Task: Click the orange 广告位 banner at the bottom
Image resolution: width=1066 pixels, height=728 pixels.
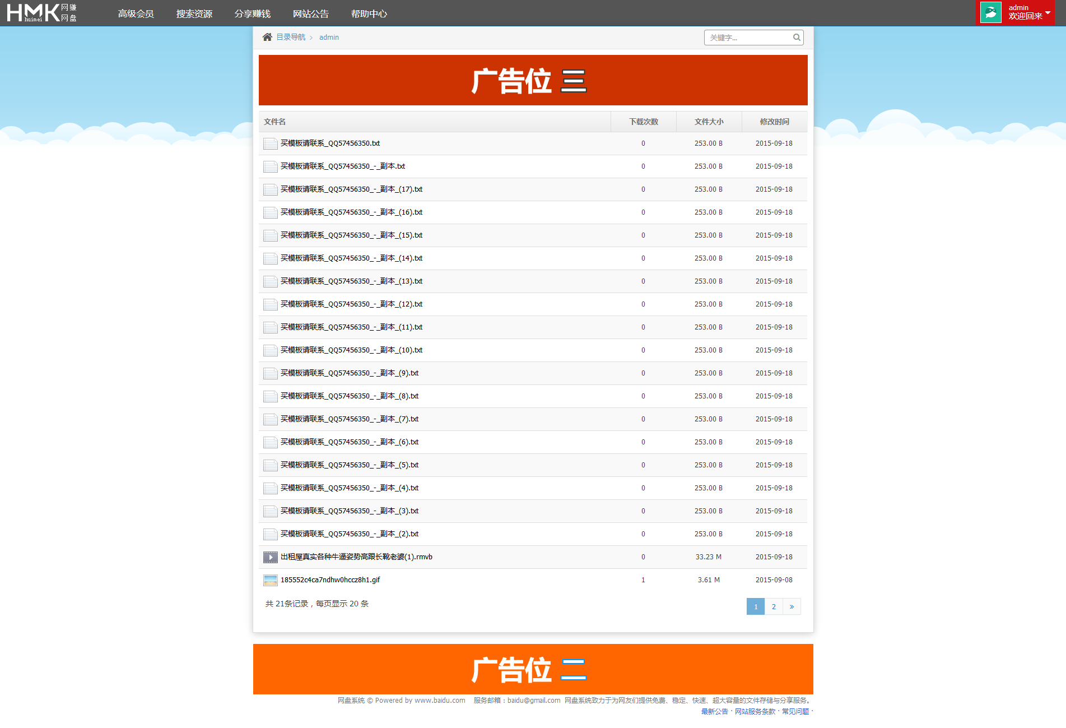Action: (532, 669)
